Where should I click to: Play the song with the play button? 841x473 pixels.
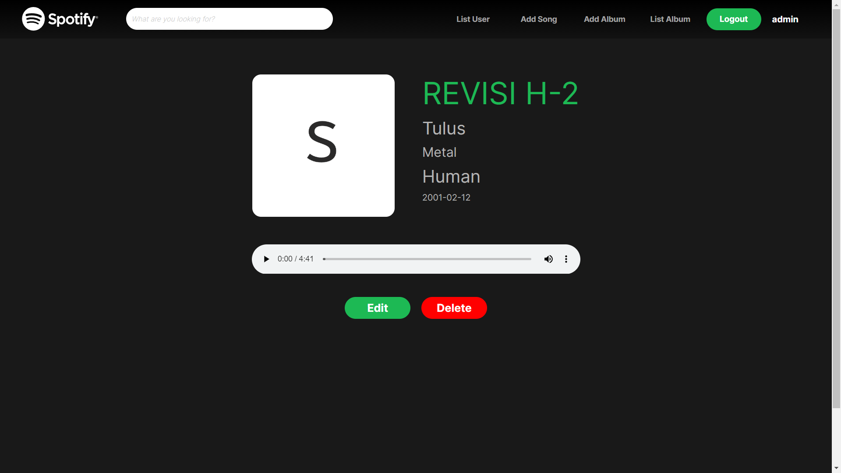266,259
